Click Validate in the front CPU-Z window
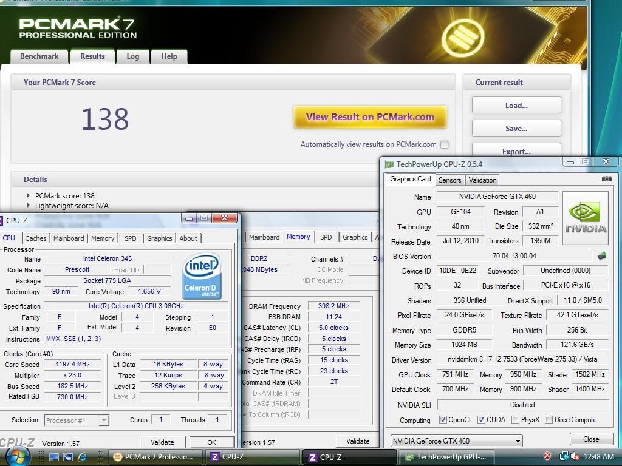 162,442
